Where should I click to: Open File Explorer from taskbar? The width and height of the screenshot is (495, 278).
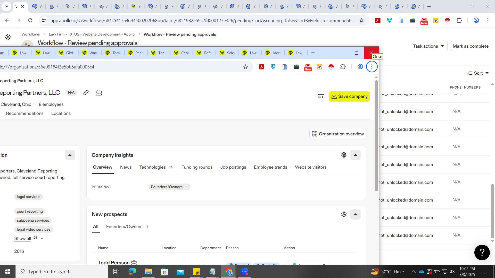[148, 272]
